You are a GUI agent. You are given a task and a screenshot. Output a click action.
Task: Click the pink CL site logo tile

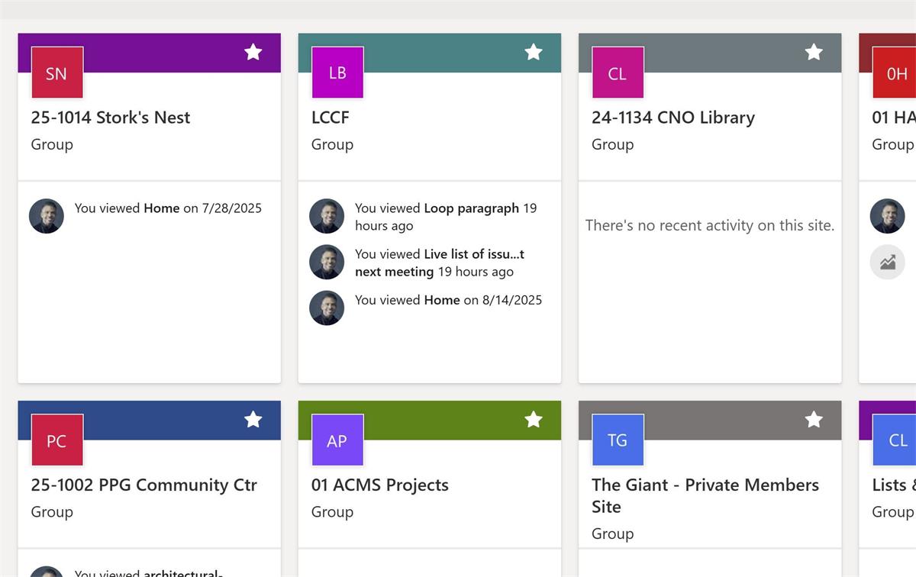point(618,73)
